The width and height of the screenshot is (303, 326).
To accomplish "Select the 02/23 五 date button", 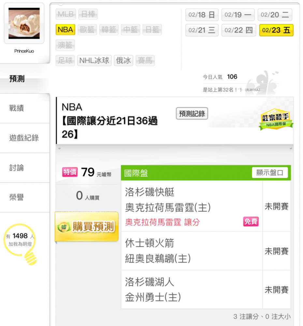I will click(x=276, y=30).
